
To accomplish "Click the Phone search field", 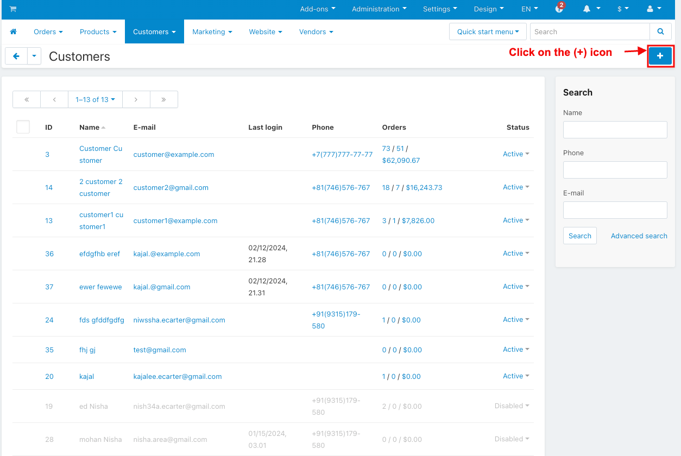I will click(x=615, y=170).
